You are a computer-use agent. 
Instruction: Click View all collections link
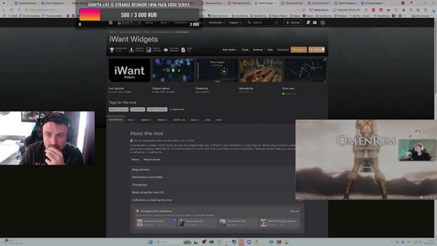(x=294, y=211)
